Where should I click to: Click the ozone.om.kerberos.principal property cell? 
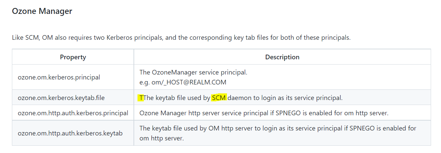coord(59,77)
